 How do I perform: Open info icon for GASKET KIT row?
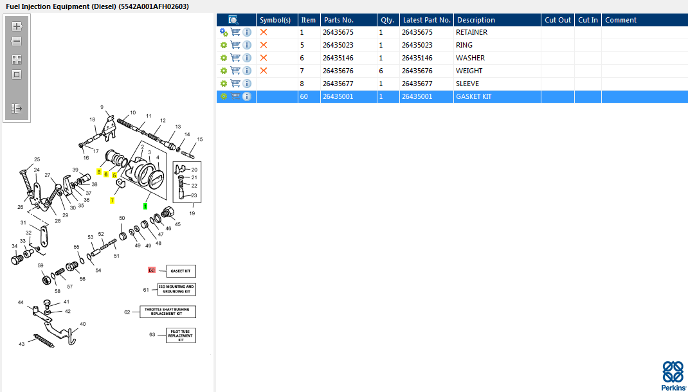[247, 96]
